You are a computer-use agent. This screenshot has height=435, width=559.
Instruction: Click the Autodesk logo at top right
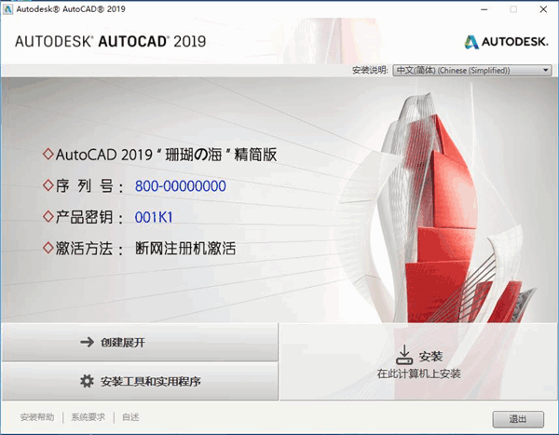point(507,41)
